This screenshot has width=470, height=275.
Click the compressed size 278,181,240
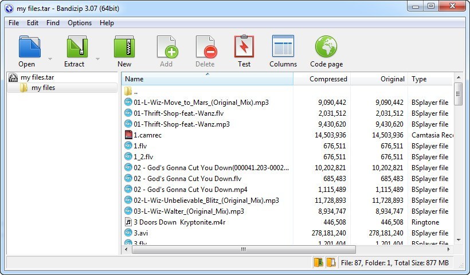[x=329, y=233]
